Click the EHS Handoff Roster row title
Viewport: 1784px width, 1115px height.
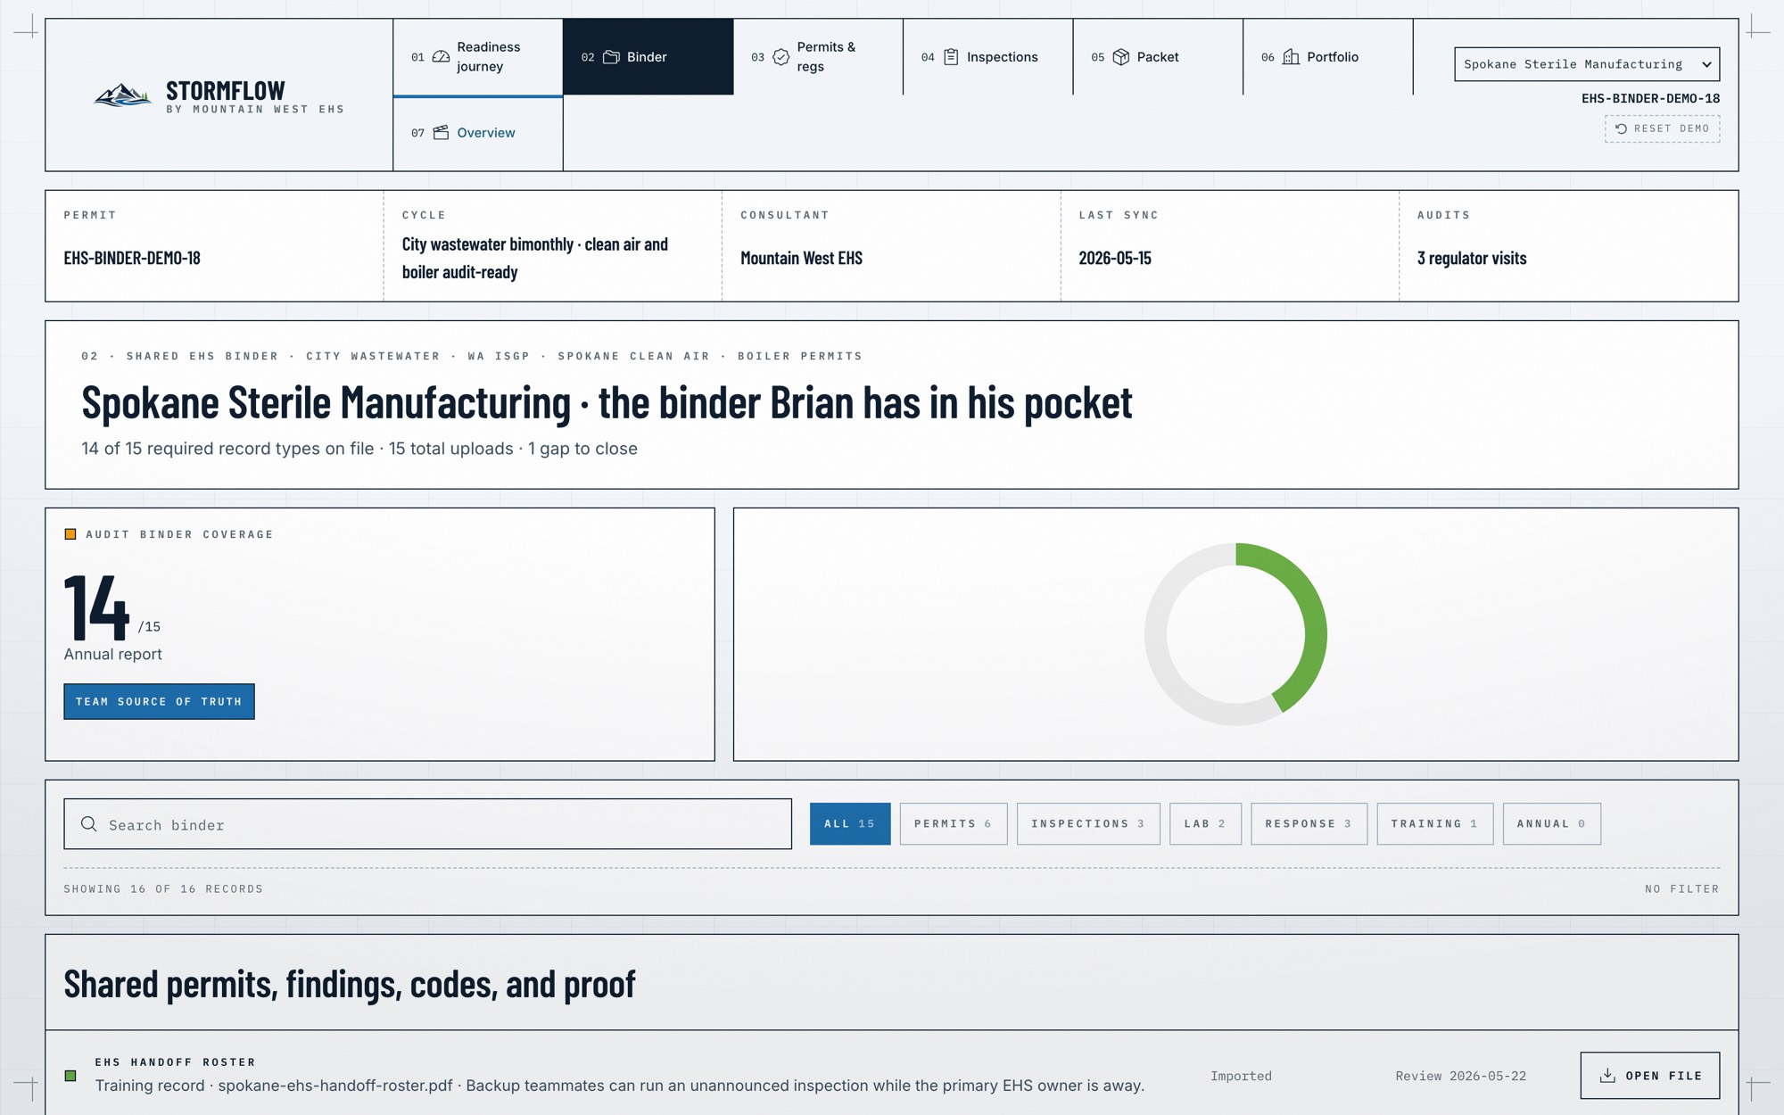(176, 1062)
